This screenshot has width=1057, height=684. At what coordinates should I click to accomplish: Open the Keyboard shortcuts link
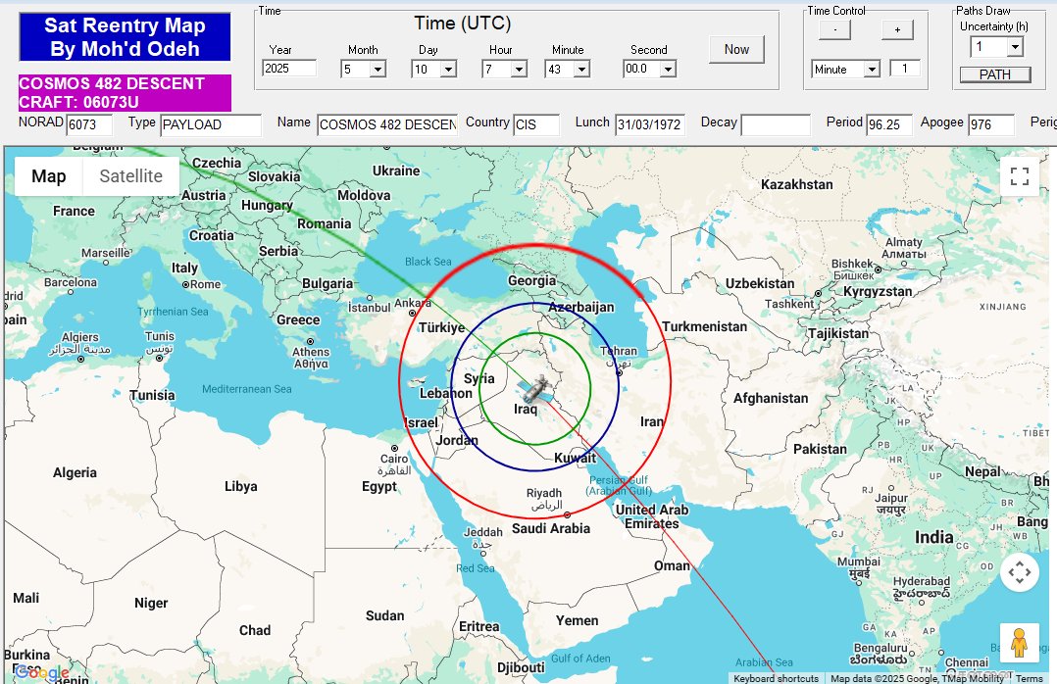[776, 678]
